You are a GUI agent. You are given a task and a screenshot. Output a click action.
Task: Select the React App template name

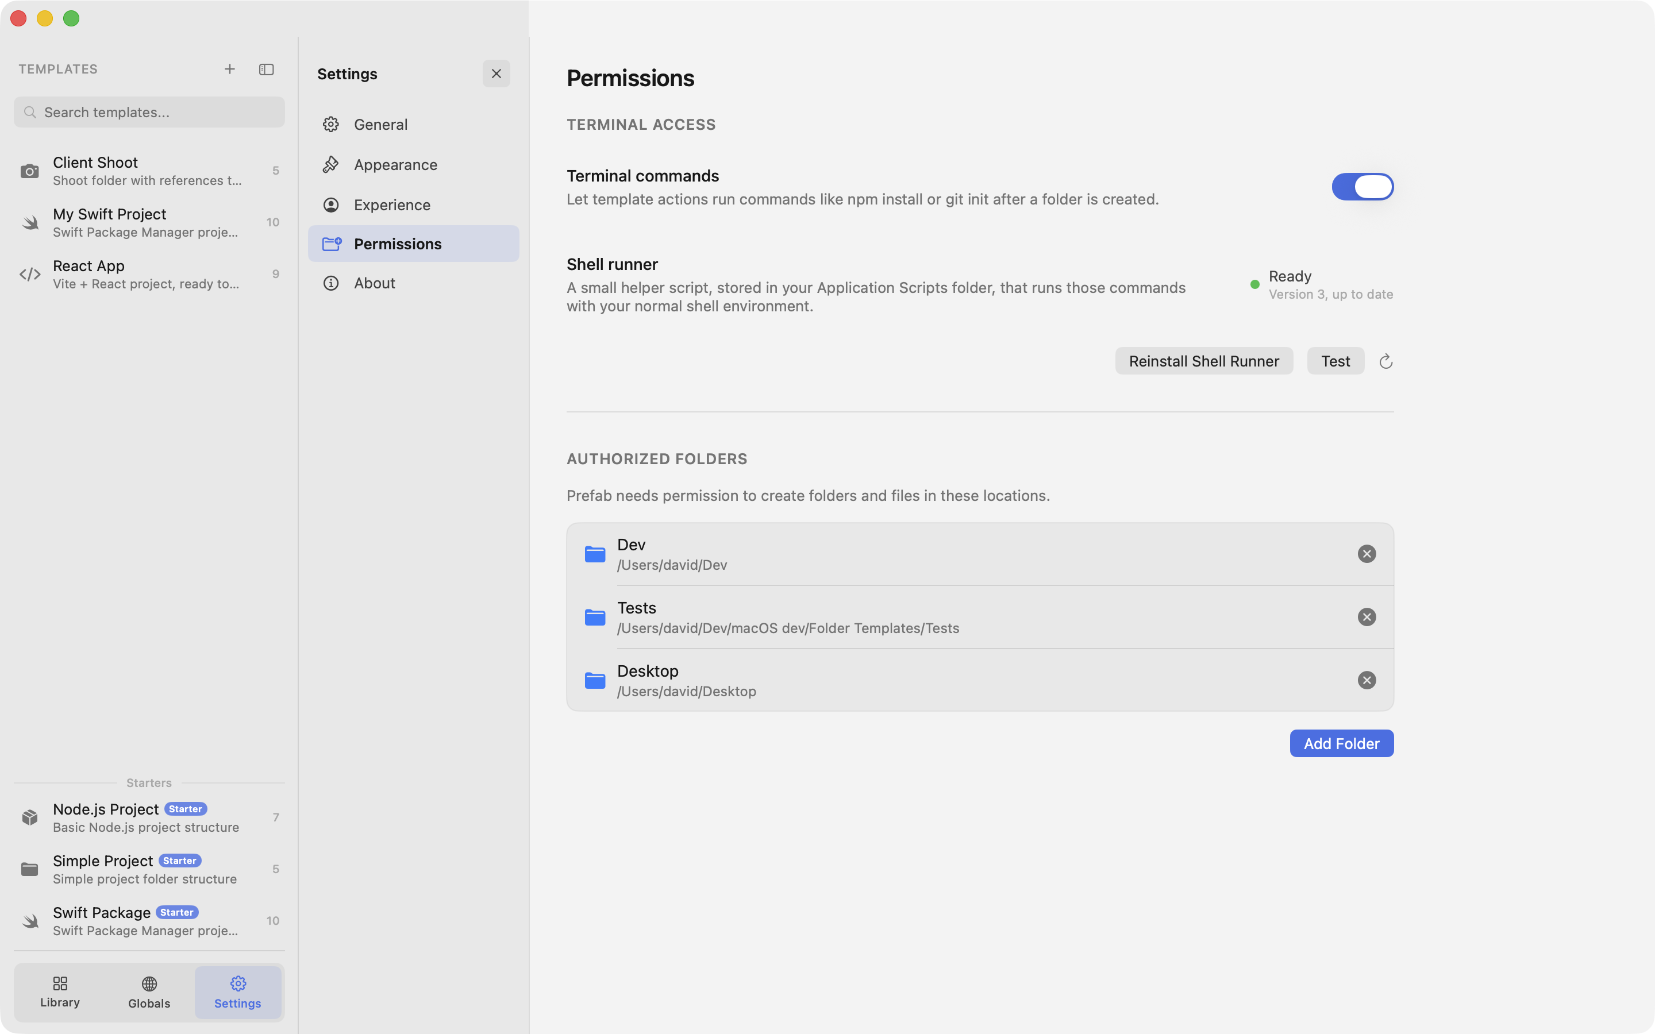[x=88, y=266]
